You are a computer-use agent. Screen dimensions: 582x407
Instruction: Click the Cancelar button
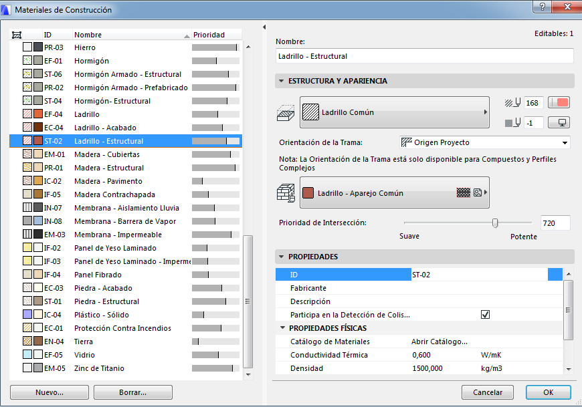488,392
